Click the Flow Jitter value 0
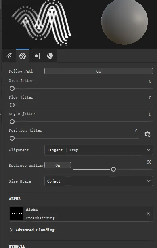 pos(150,98)
